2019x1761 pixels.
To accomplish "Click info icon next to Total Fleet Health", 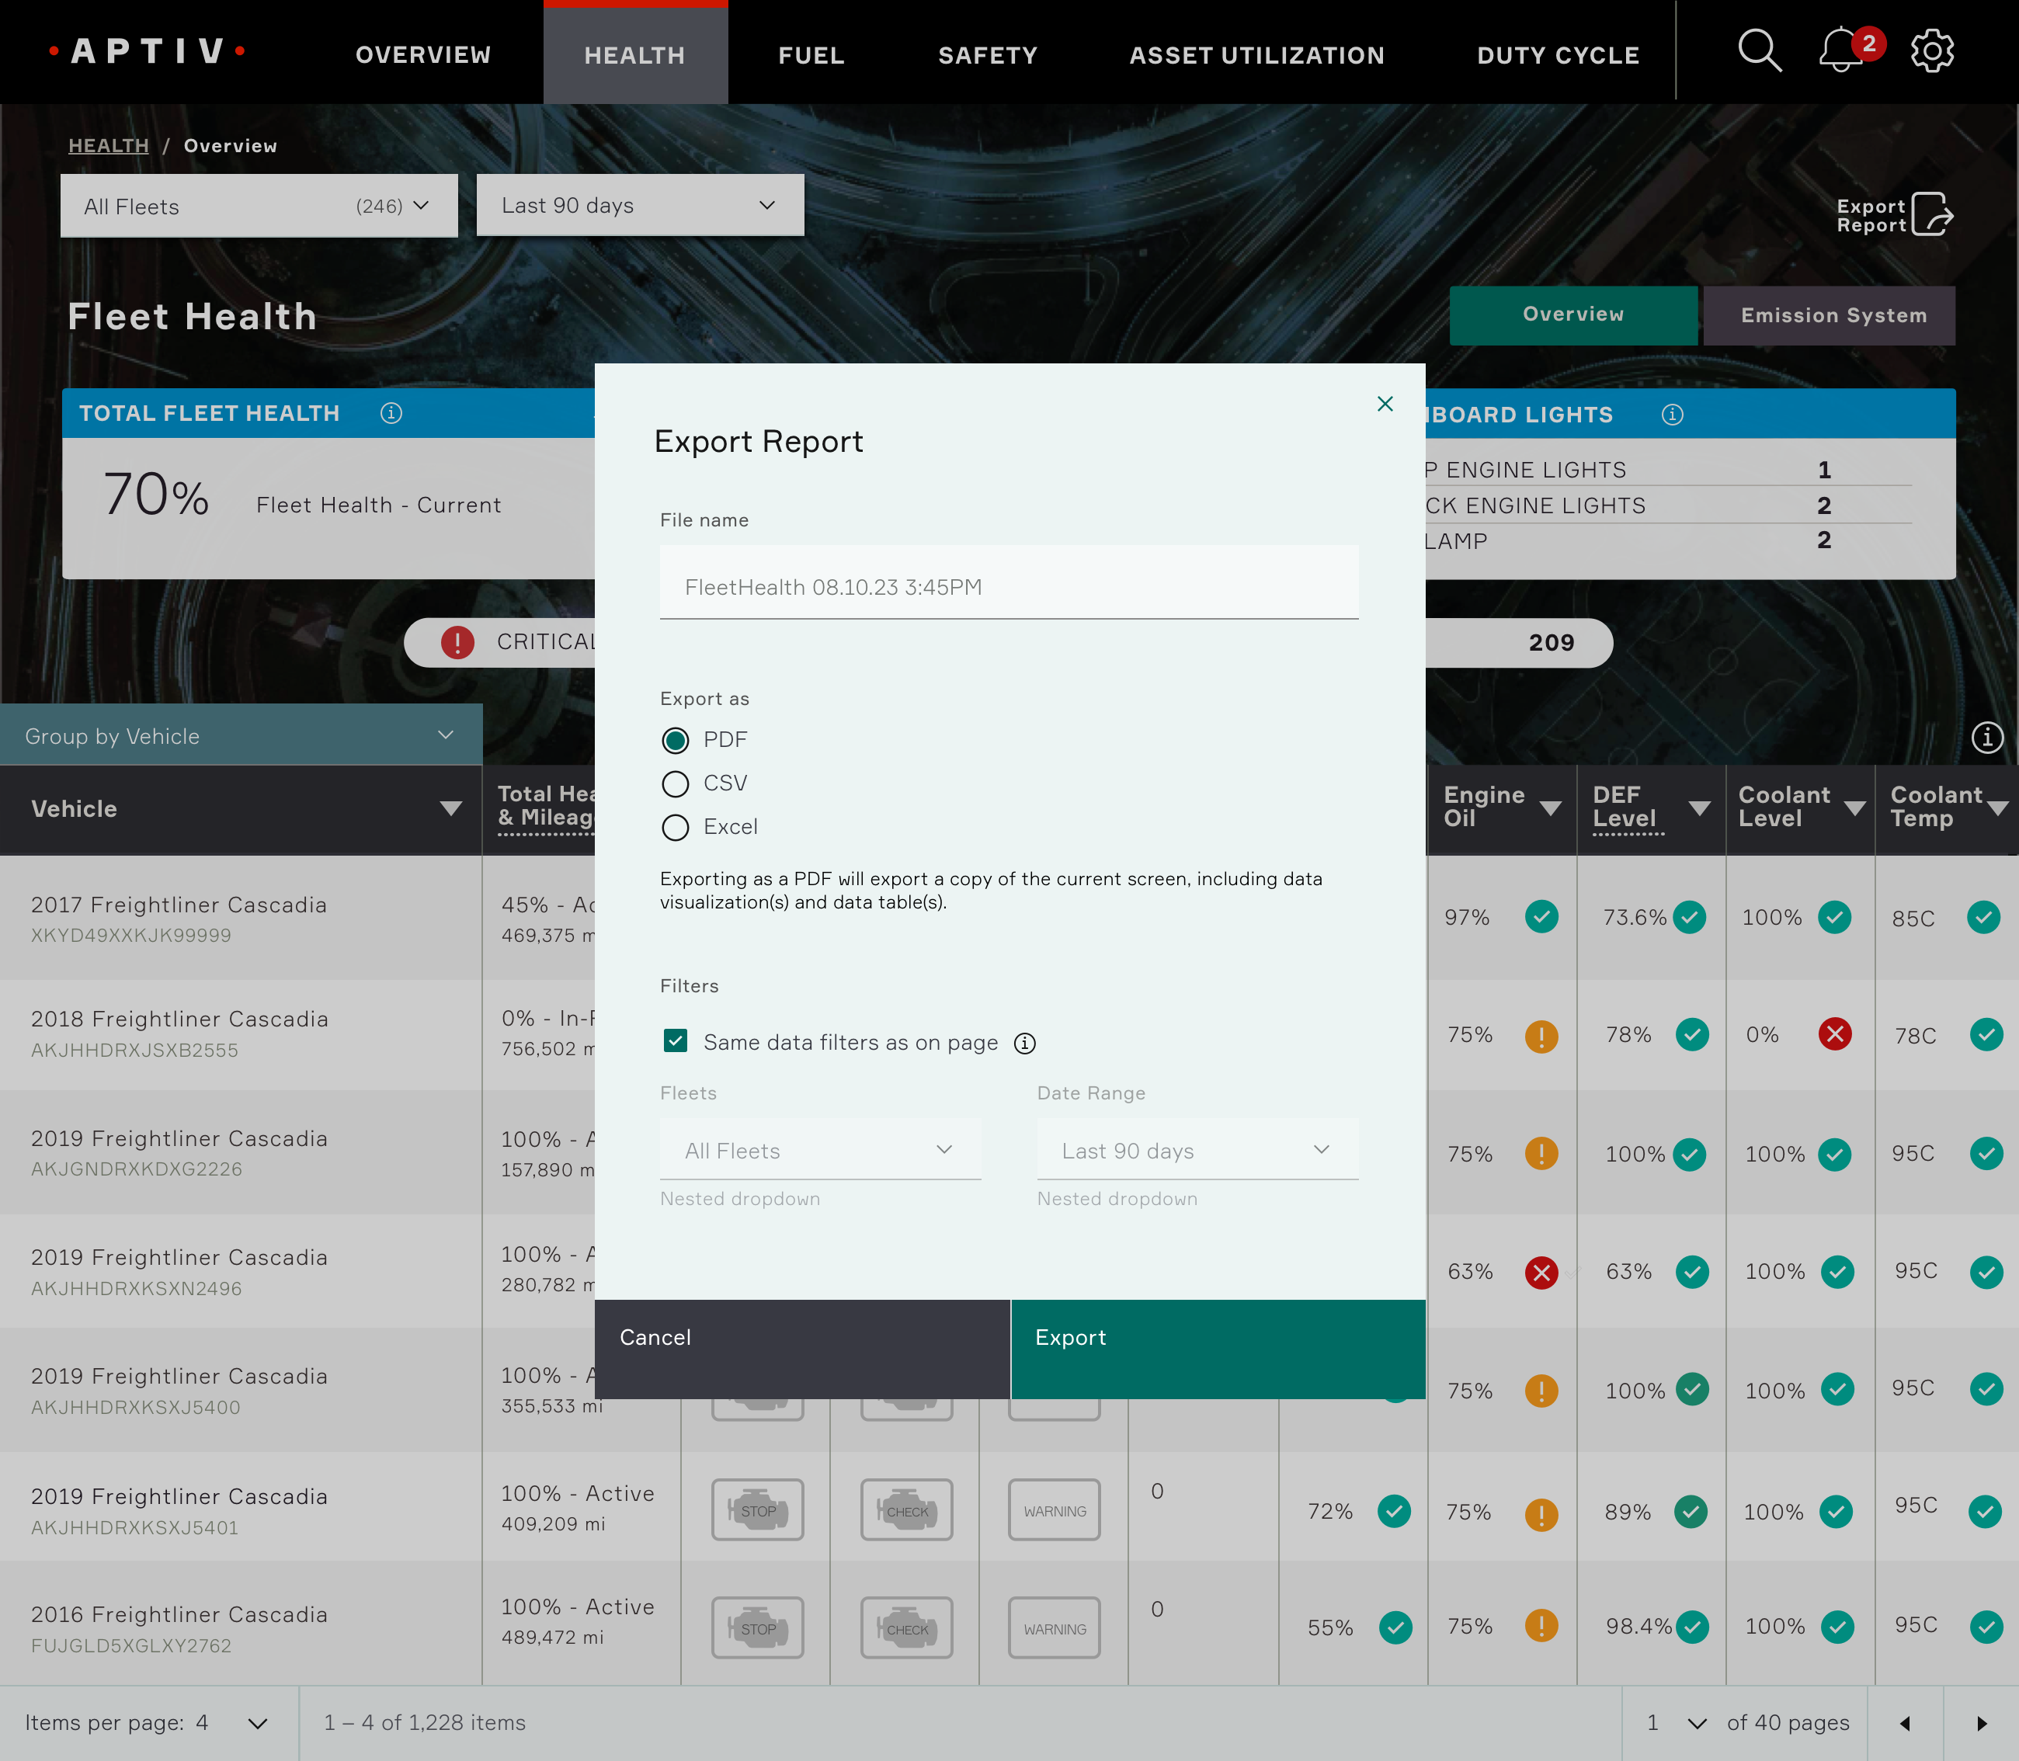I will click(391, 414).
